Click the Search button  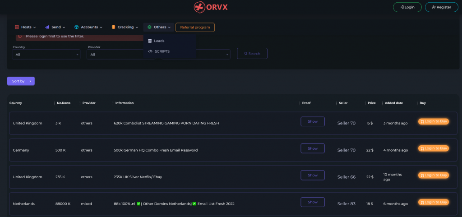[x=252, y=54]
